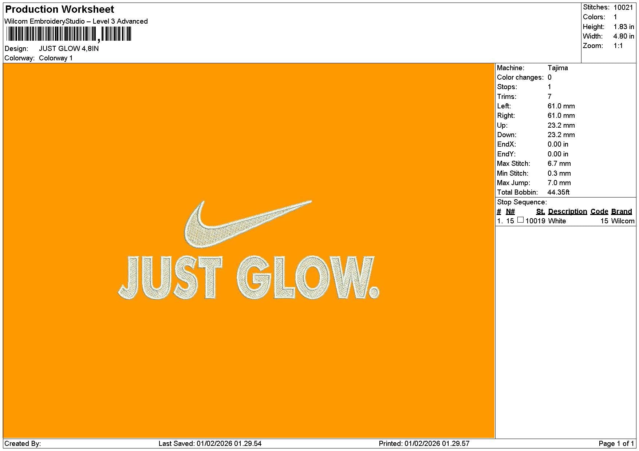639x451 pixels.
Task: Select the Up value "23.2 mm"
Action: tap(561, 125)
